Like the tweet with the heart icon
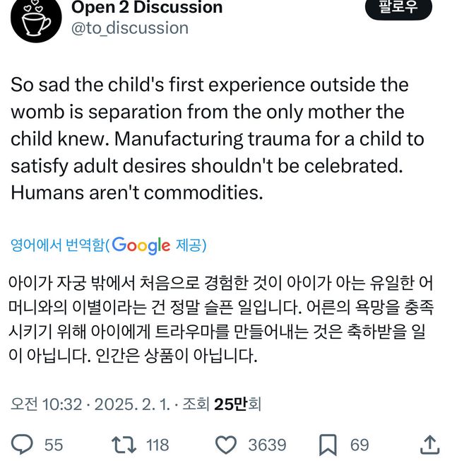 225,445
